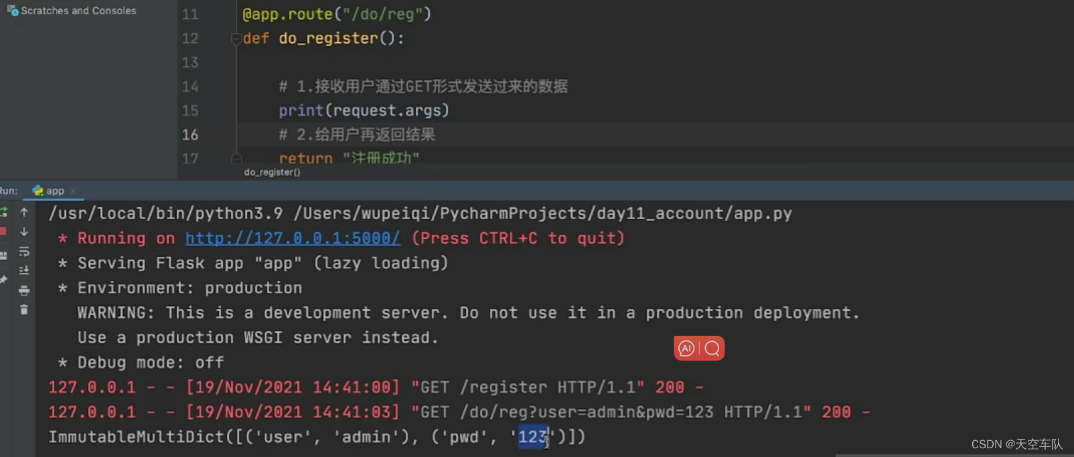Screen dimensions: 1074x457
Task: Click the "GET /register HTTP/1.1" 200 log line
Action: (x=376, y=387)
